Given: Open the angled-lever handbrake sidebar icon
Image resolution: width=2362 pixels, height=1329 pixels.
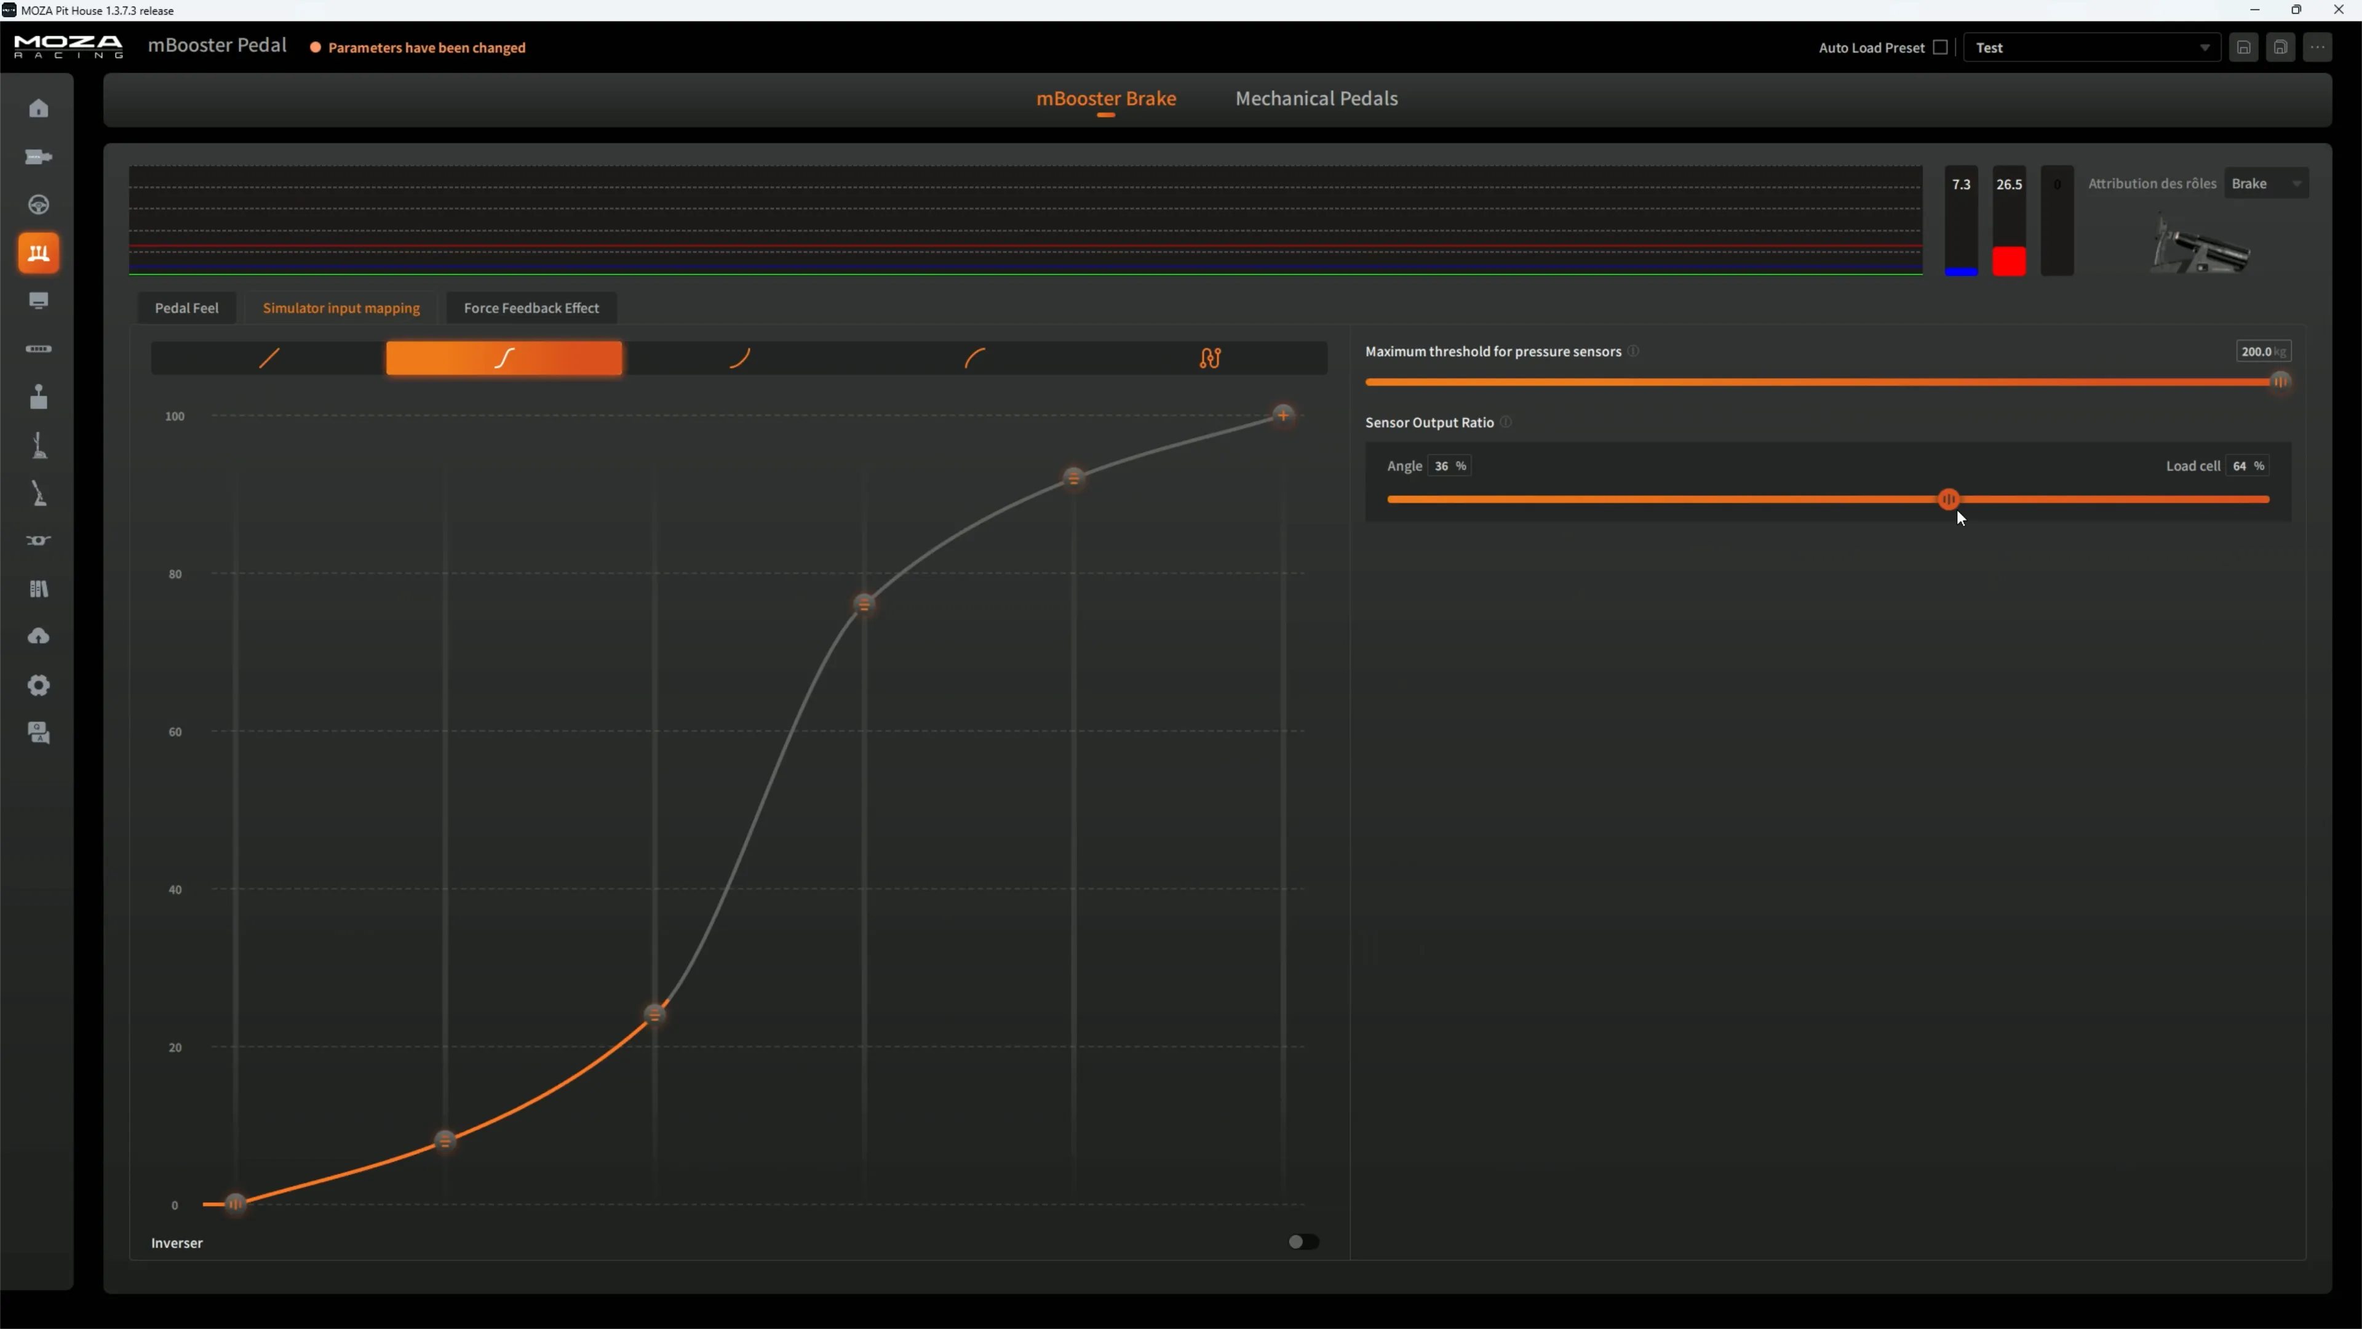Looking at the screenshot, I should [39, 493].
